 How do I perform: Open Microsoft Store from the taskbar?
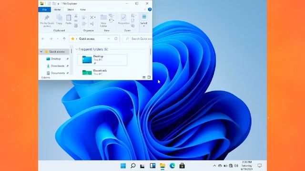pos(182,166)
